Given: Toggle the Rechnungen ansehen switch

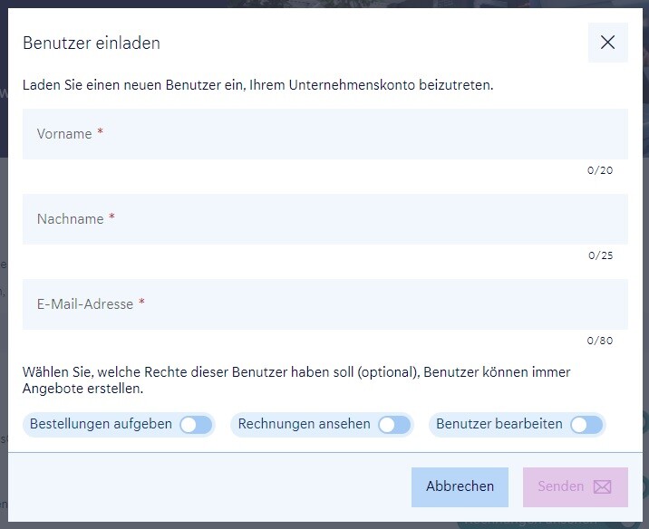Looking at the screenshot, I should click(393, 425).
